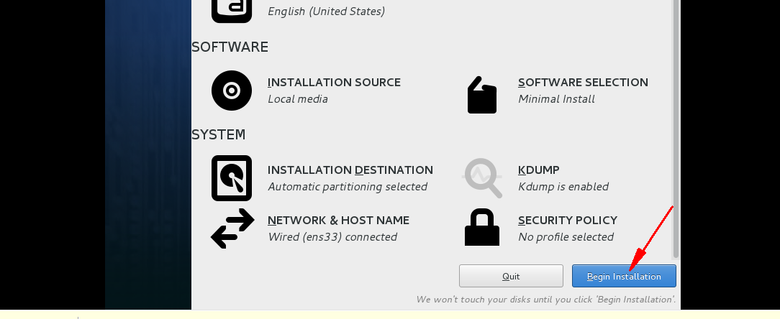Open SECURITY POLICY settings
Screen dimensions: 780x319
click(568, 220)
